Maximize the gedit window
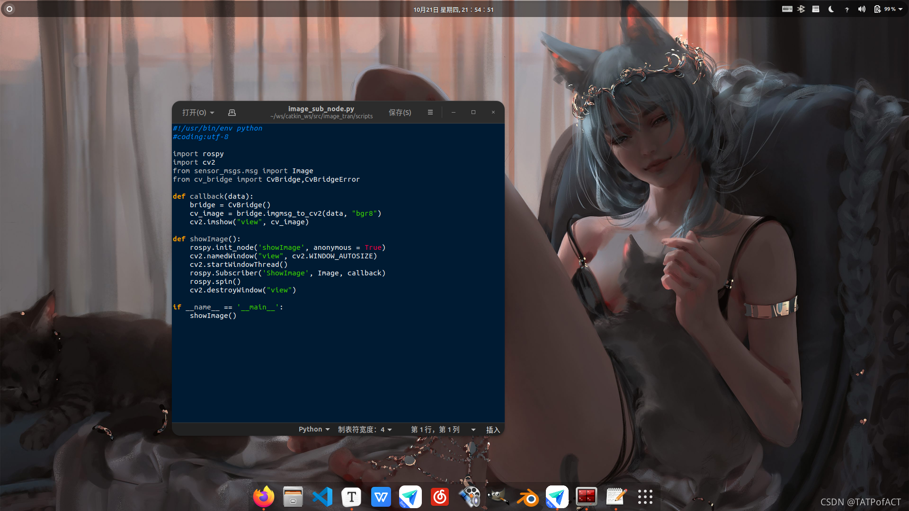Screen dimensions: 909x511 coord(473,112)
